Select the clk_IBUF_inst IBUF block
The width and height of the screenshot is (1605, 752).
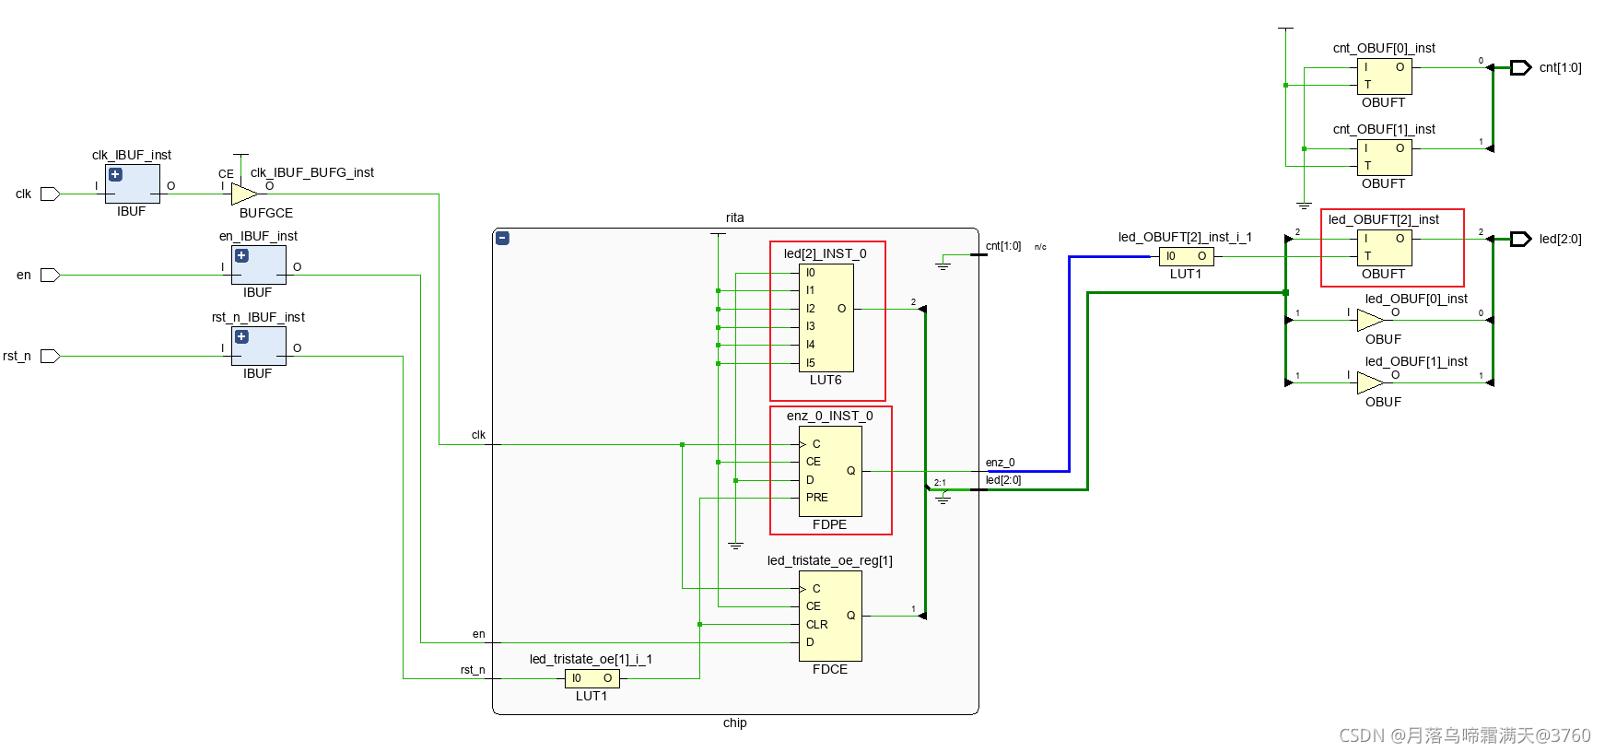click(132, 184)
